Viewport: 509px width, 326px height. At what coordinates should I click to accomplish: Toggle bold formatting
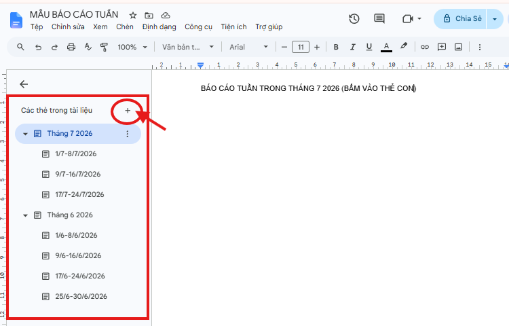tap(336, 47)
